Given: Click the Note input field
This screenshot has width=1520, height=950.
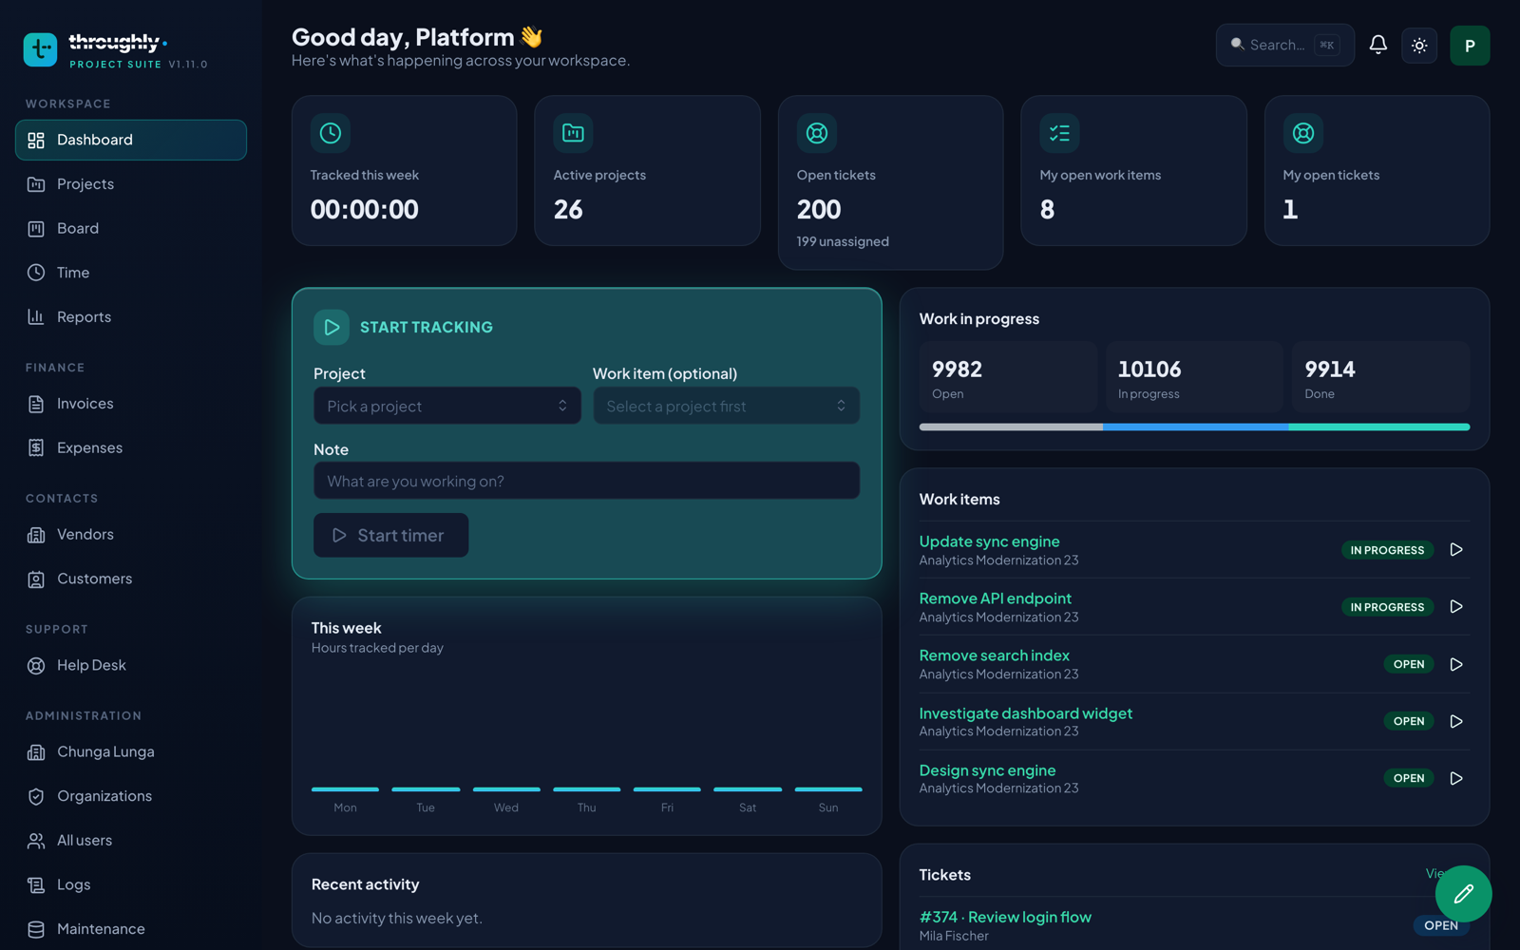Looking at the screenshot, I should click(587, 481).
